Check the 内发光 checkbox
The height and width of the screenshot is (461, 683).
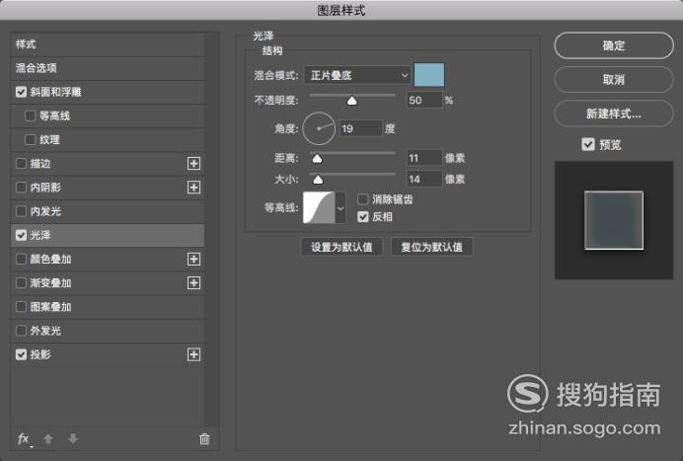(x=21, y=211)
